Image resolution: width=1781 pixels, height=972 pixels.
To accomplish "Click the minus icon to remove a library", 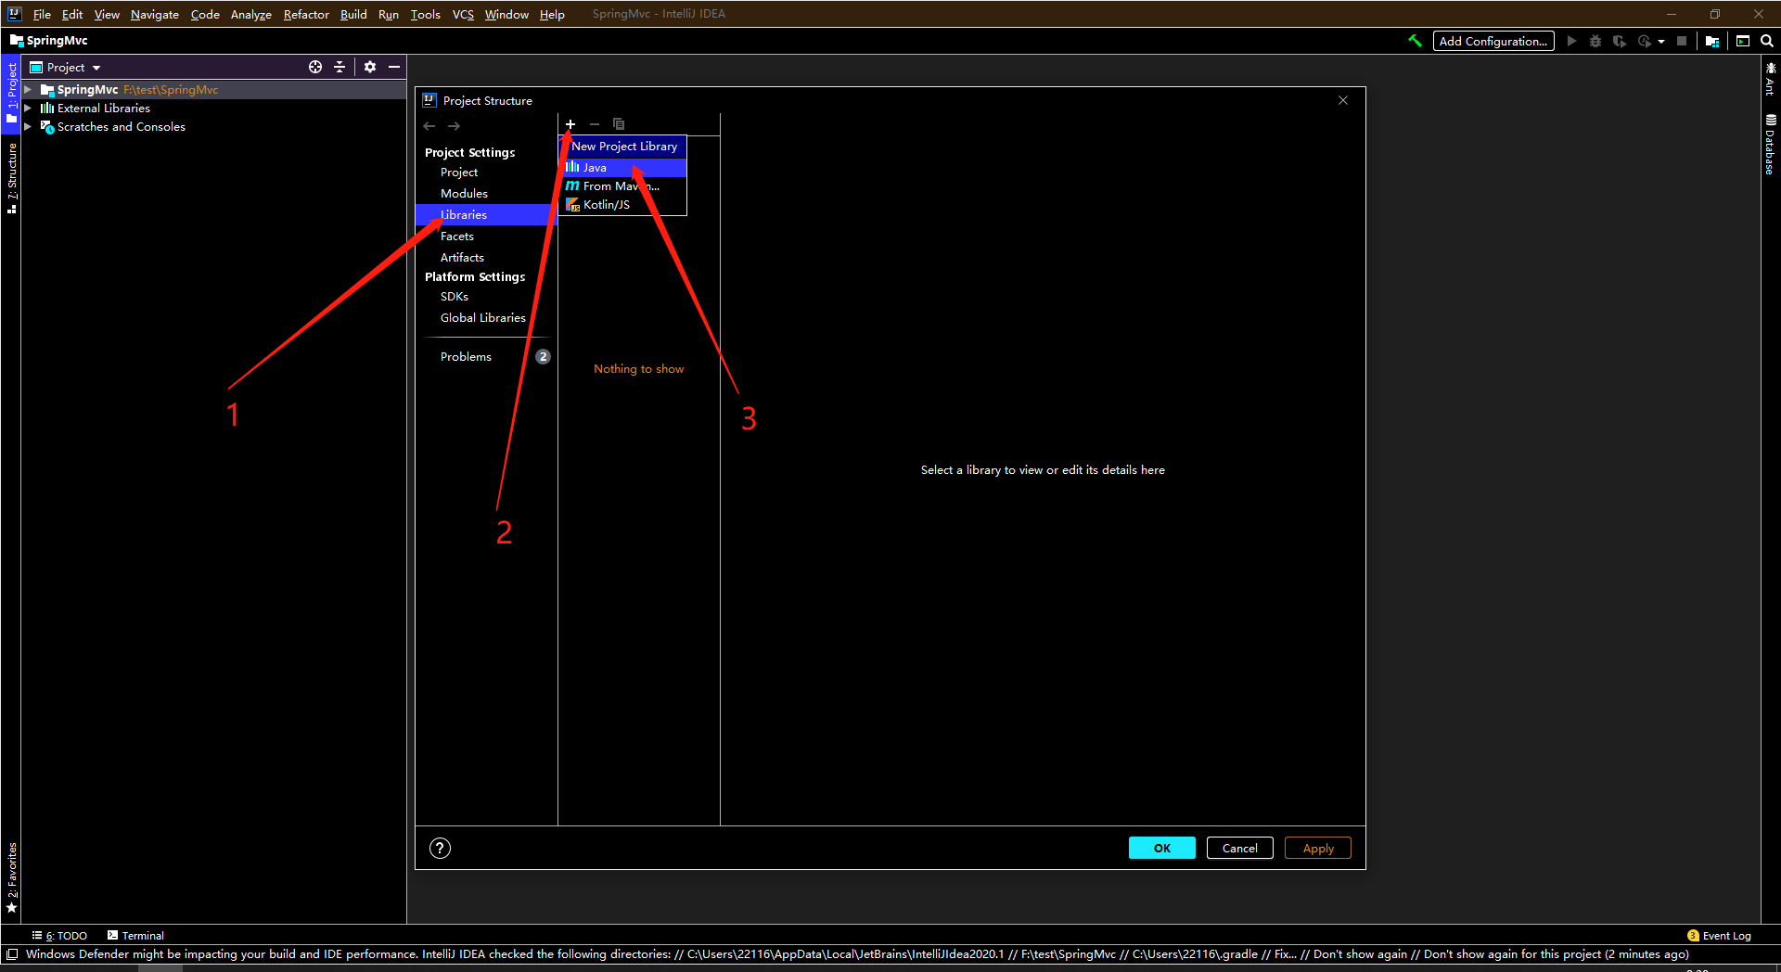I will pos(594,123).
